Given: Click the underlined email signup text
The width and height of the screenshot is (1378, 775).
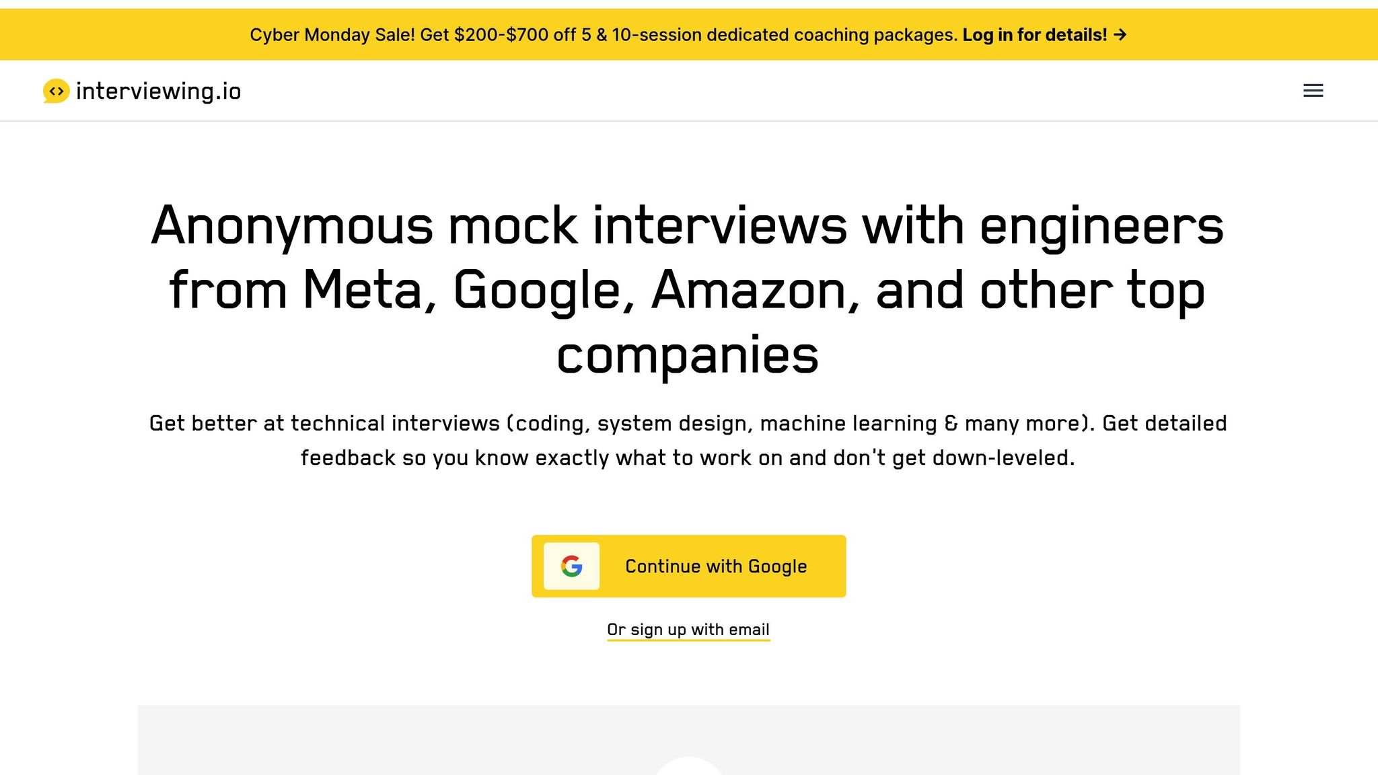Looking at the screenshot, I should click(688, 629).
